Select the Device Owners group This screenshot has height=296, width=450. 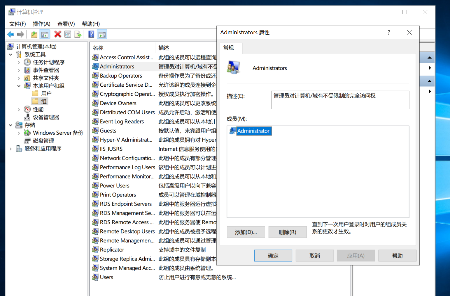[x=118, y=103]
